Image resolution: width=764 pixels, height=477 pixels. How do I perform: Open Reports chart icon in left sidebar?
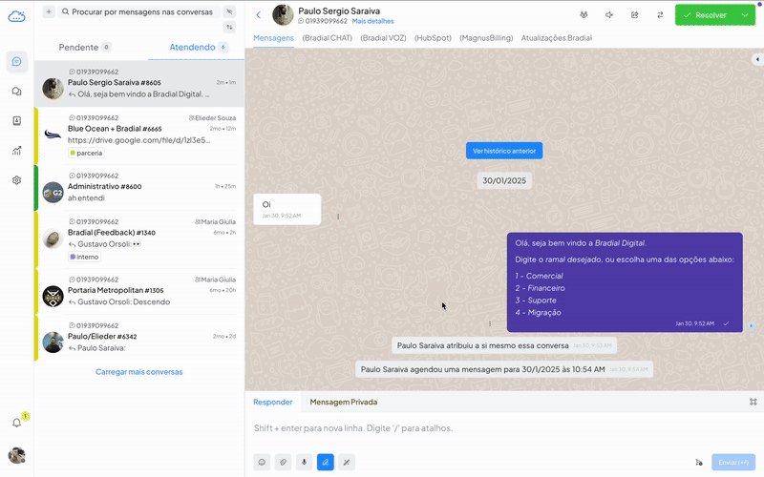click(x=16, y=151)
